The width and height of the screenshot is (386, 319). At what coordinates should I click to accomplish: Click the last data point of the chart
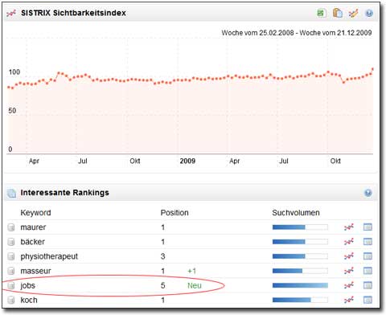pyautogui.click(x=372, y=69)
